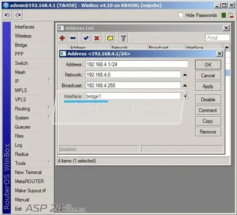This screenshot has height=215, width=237.
Task: Click the Network column header
Action: tap(129, 47)
